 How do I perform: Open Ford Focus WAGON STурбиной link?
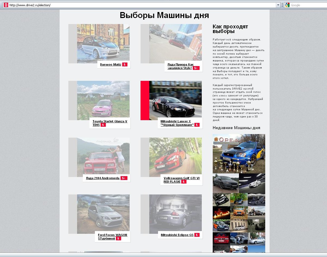point(112,237)
